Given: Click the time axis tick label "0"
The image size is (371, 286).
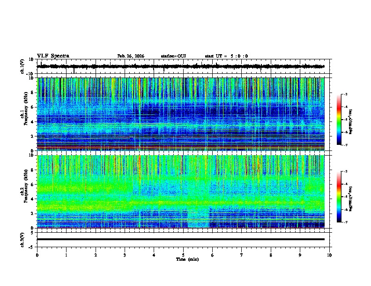Looking at the screenshot, I should pos(37,255).
